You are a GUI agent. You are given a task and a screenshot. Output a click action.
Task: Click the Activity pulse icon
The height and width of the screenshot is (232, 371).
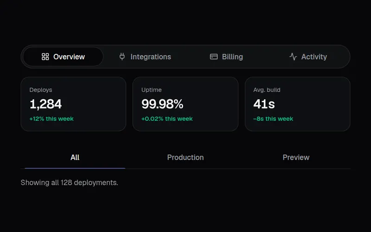pos(293,57)
